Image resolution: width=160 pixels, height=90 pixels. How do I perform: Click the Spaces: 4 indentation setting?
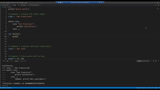pyautogui.click(x=144, y=88)
